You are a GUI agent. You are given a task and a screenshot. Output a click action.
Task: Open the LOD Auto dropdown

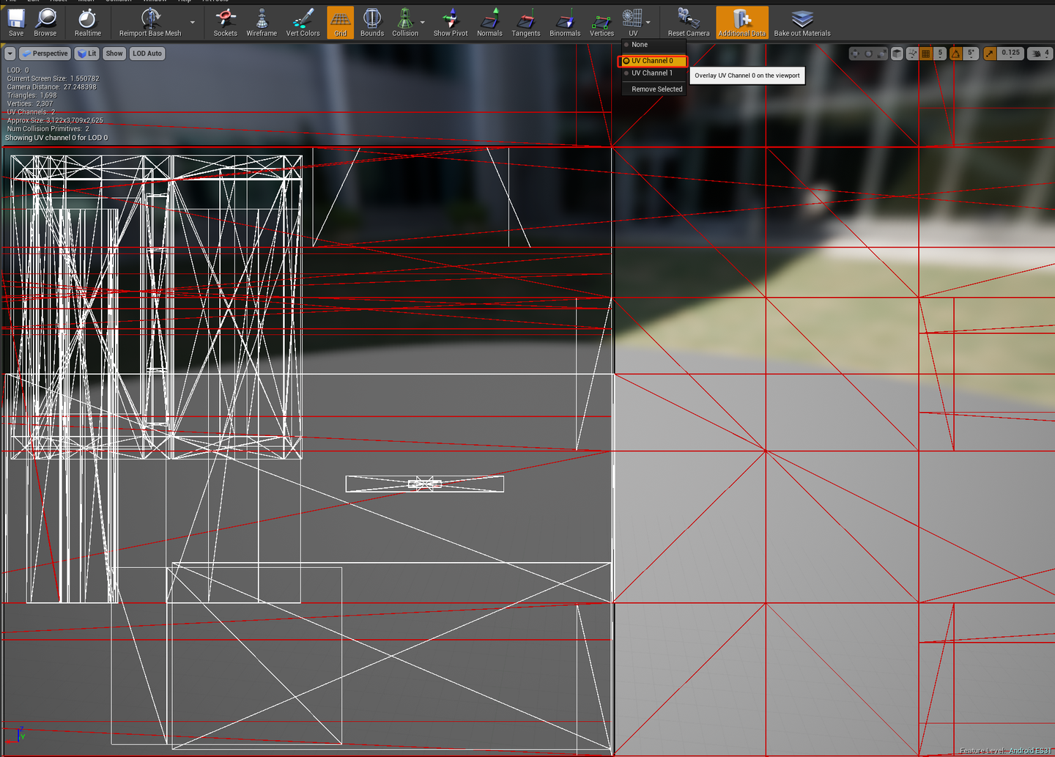pos(147,53)
